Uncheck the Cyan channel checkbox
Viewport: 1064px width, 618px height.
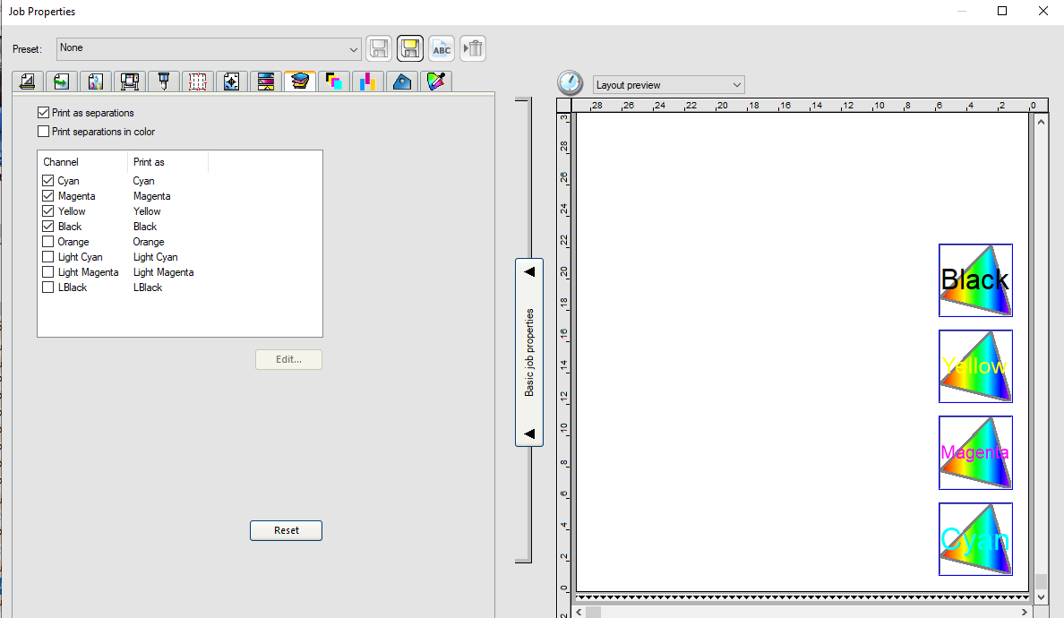coord(47,180)
